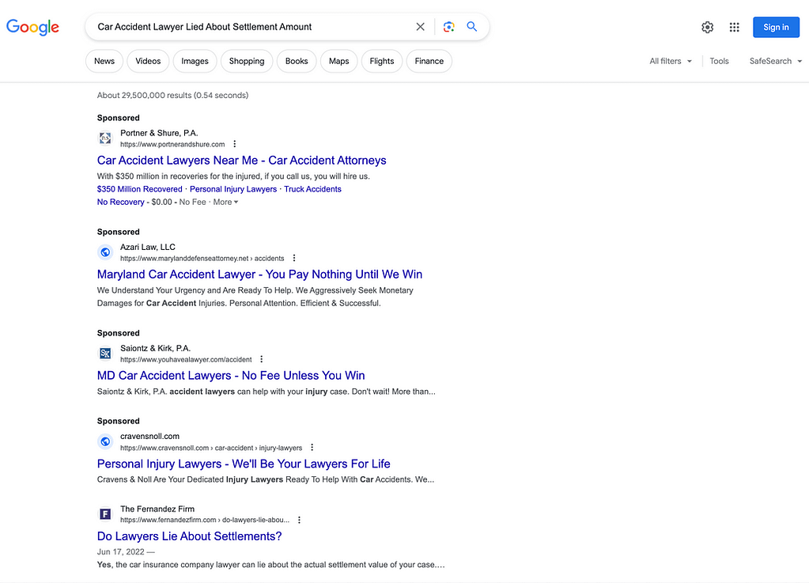Open the three-dot menu on the cravensnoll.com ad
Image resolution: width=809 pixels, height=583 pixels.
click(x=312, y=447)
